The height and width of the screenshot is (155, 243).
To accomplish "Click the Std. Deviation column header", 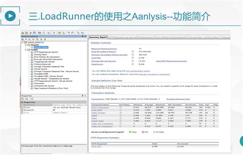I will pyautogui.click(x=175, y=105).
